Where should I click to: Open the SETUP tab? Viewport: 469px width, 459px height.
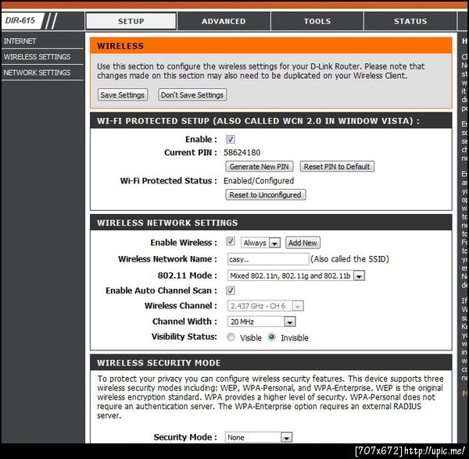coord(131,21)
